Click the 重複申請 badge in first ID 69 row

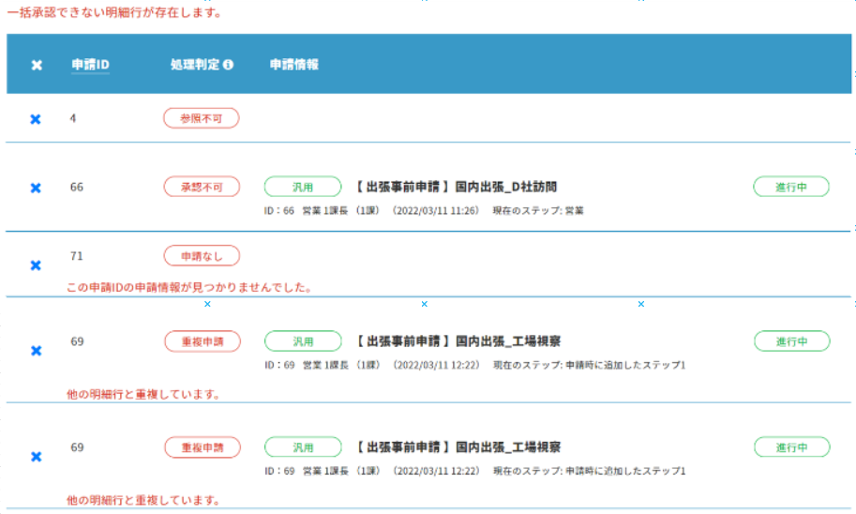(x=202, y=341)
